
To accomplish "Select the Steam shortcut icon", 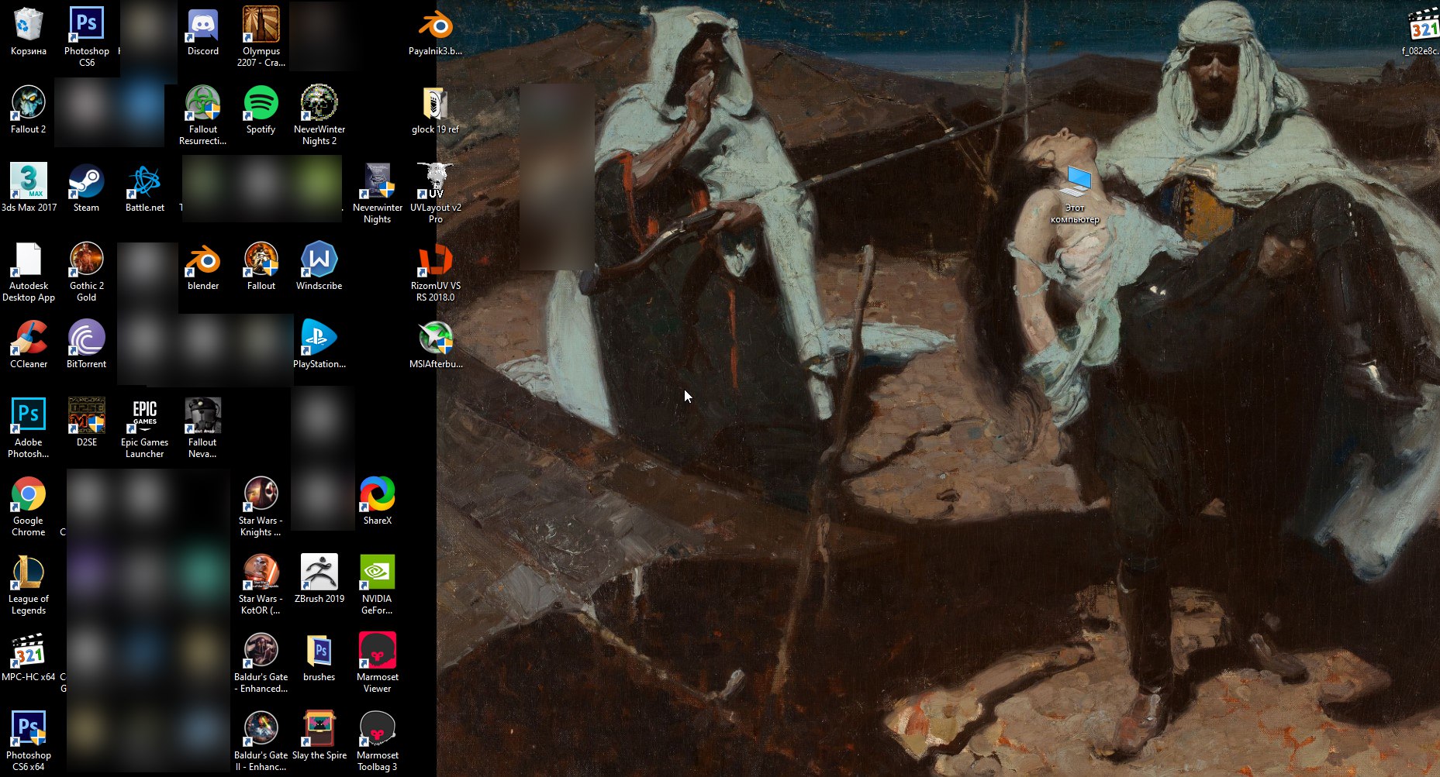I will pyautogui.click(x=87, y=182).
